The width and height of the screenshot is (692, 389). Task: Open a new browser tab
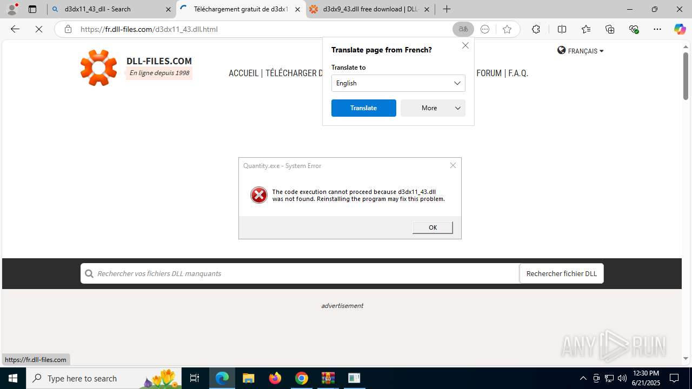[447, 9]
